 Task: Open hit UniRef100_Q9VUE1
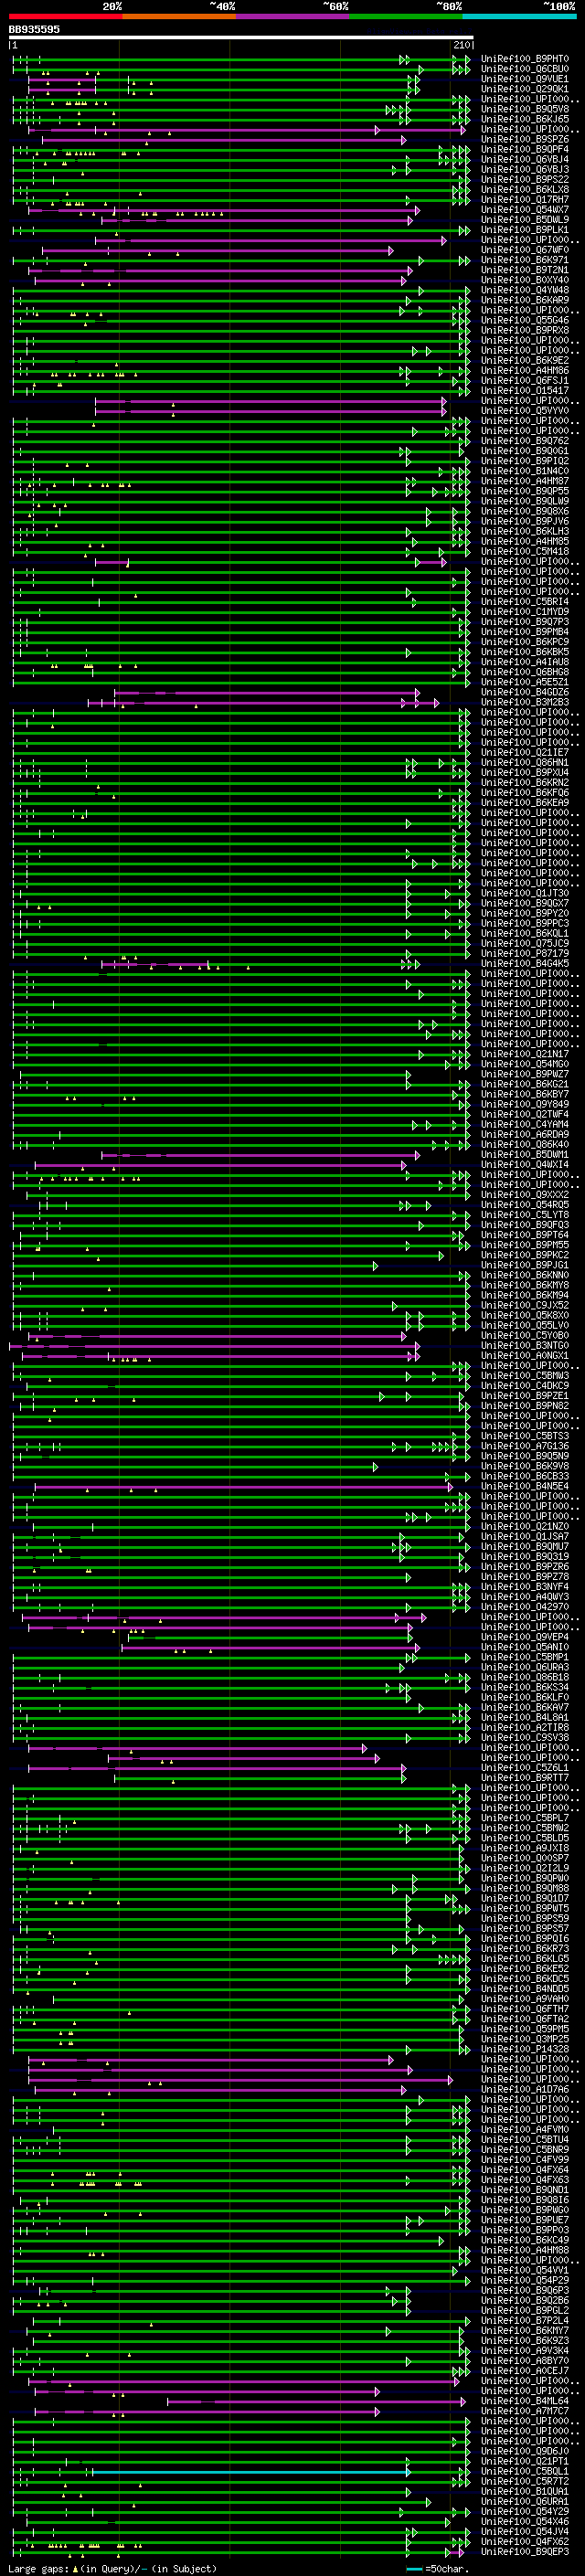[525, 79]
